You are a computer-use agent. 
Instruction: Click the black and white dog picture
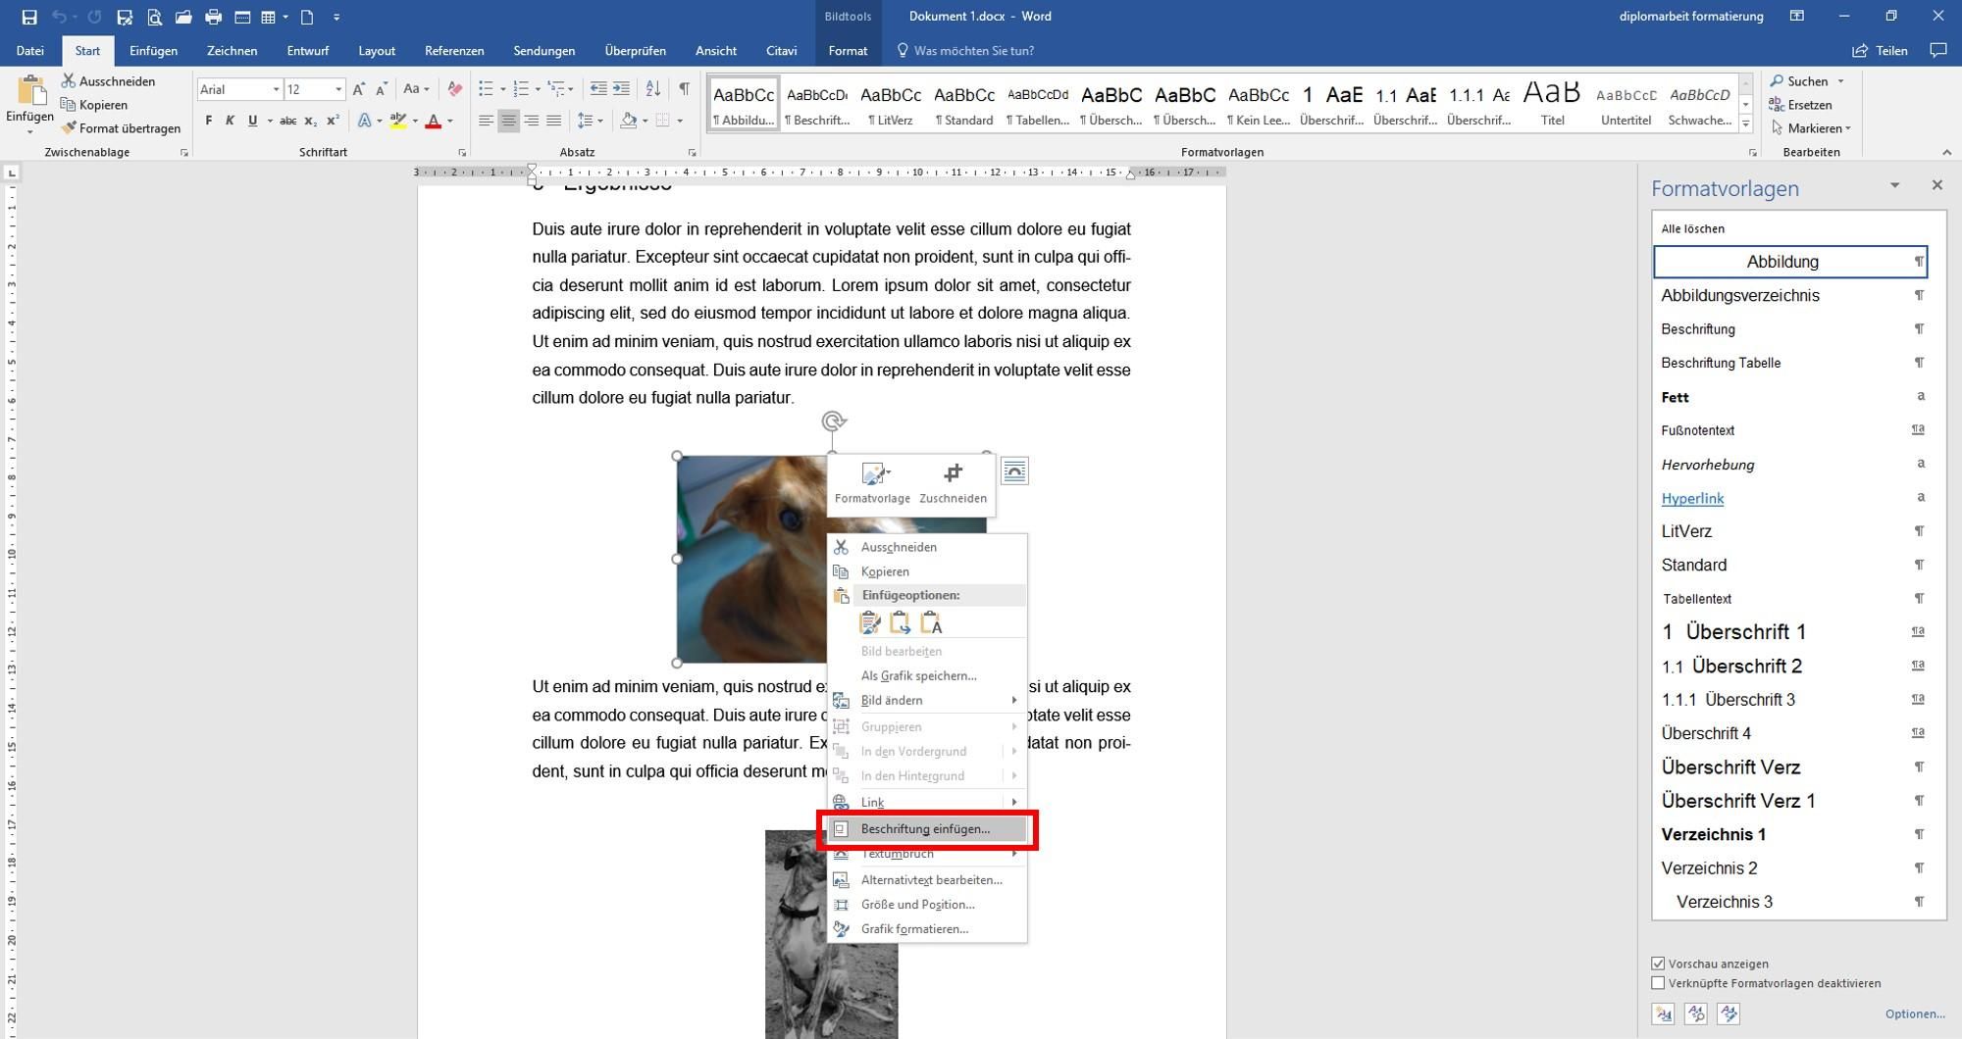(x=832, y=934)
